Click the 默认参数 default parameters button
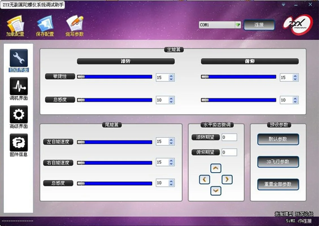 pos(278,139)
